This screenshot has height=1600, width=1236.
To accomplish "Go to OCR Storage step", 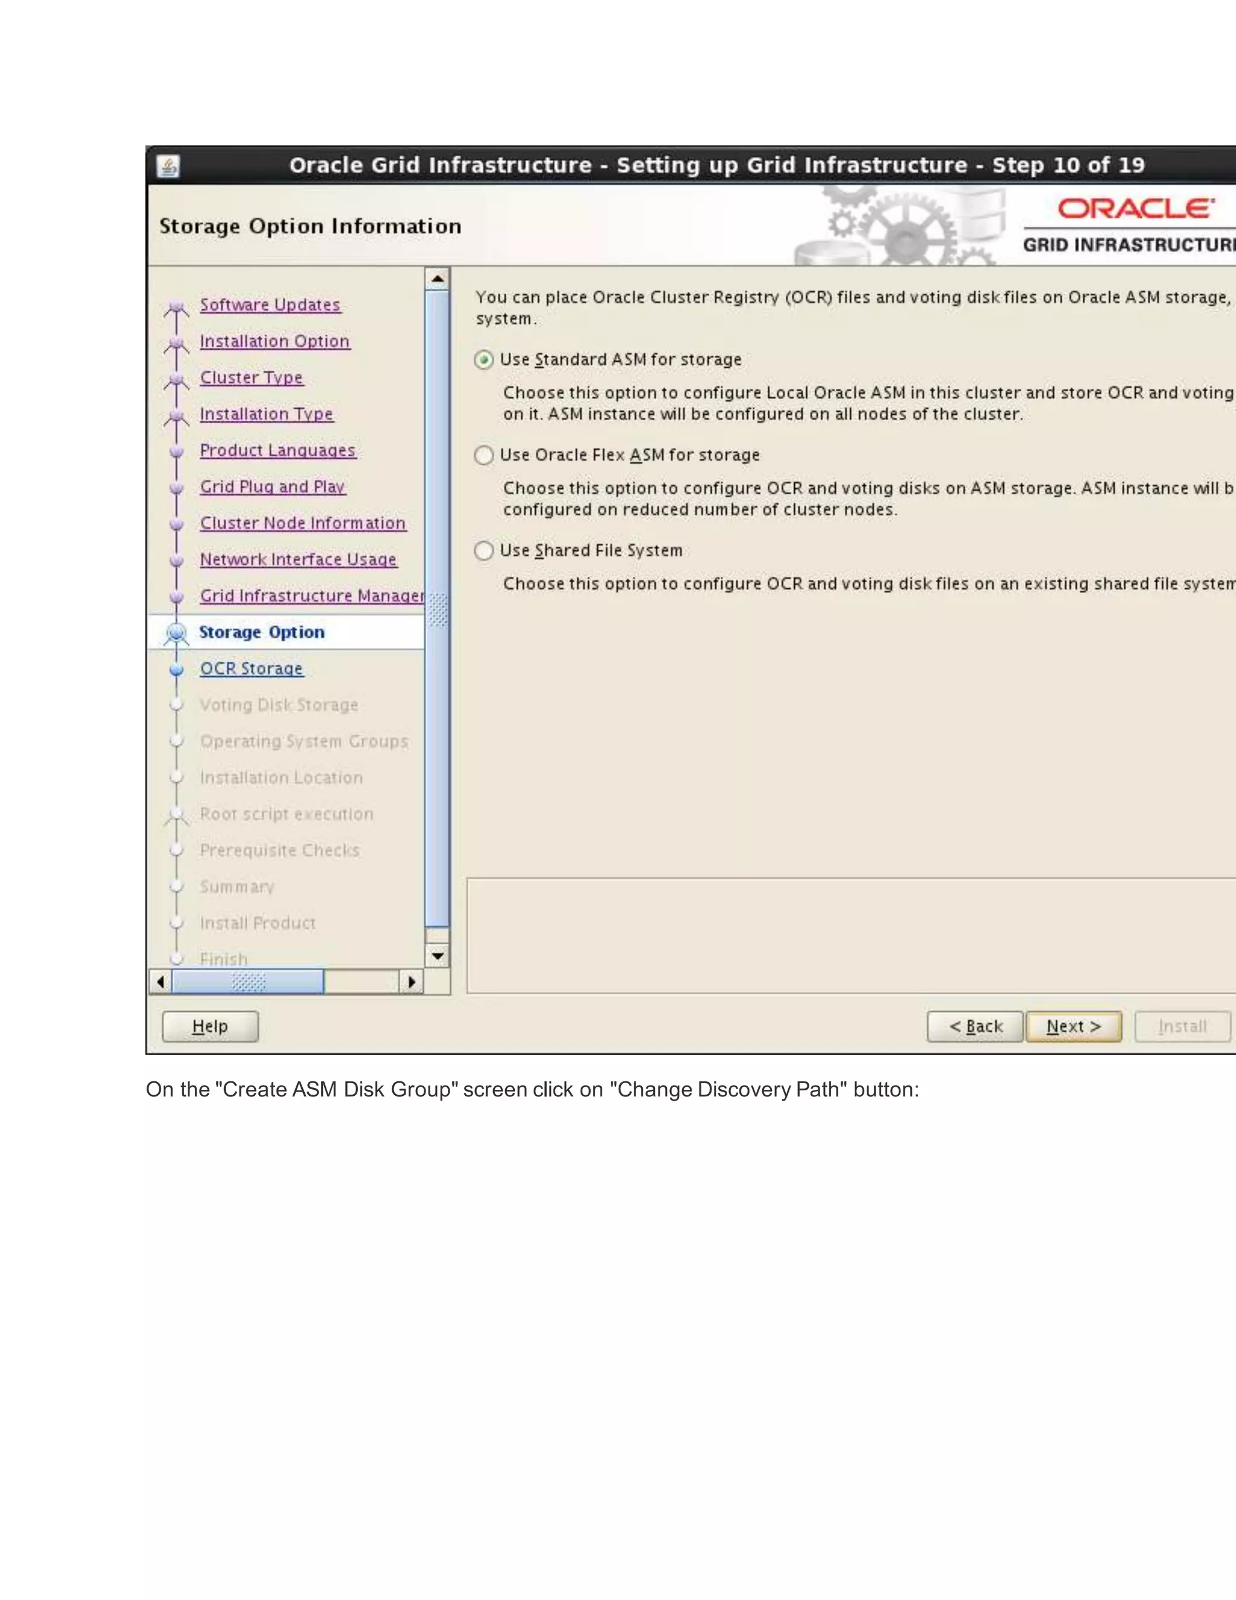I will coord(251,668).
